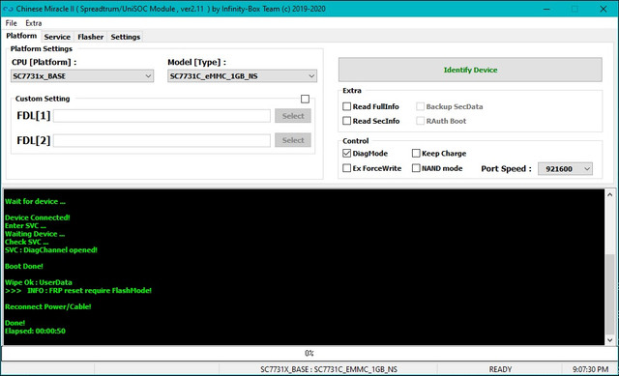Click the FRP reset require FlashMode line

(78, 291)
